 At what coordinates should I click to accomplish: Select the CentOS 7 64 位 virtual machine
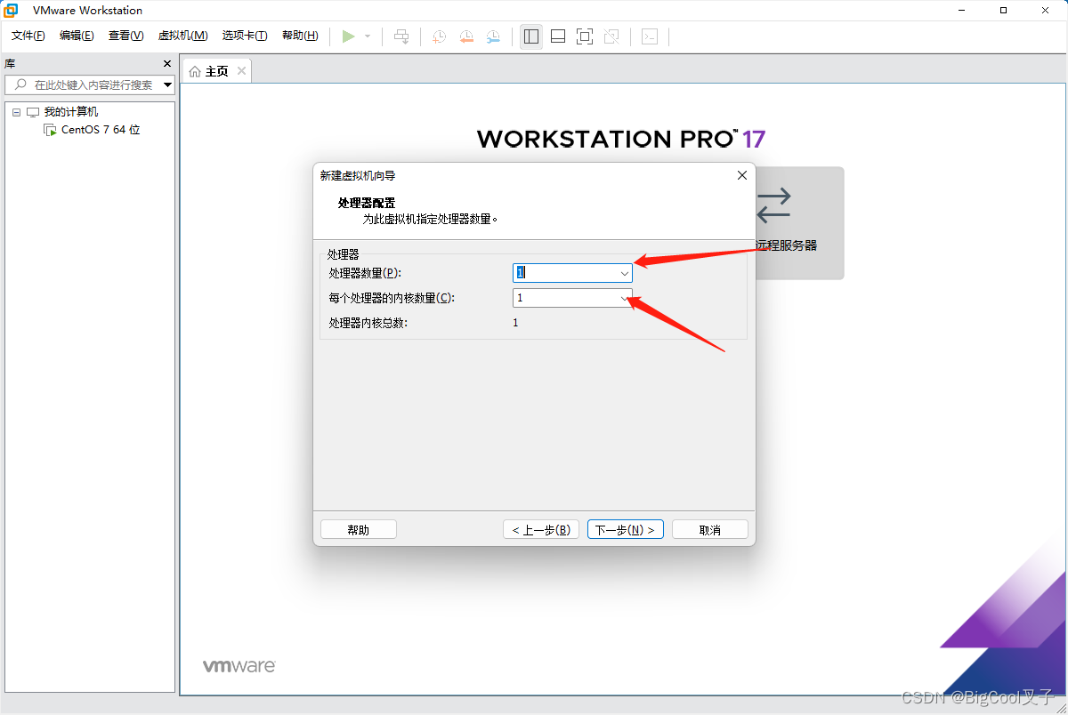point(101,130)
